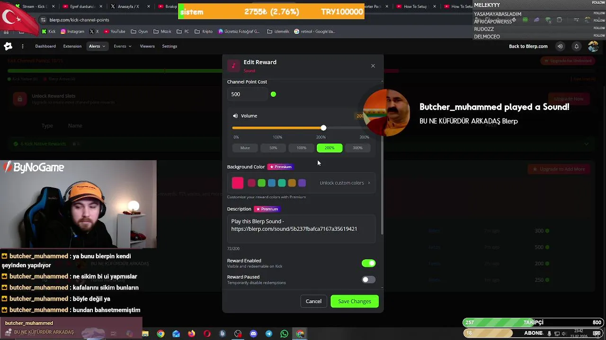Open the retinol Google bookmark
606x340 pixels.
point(315,32)
